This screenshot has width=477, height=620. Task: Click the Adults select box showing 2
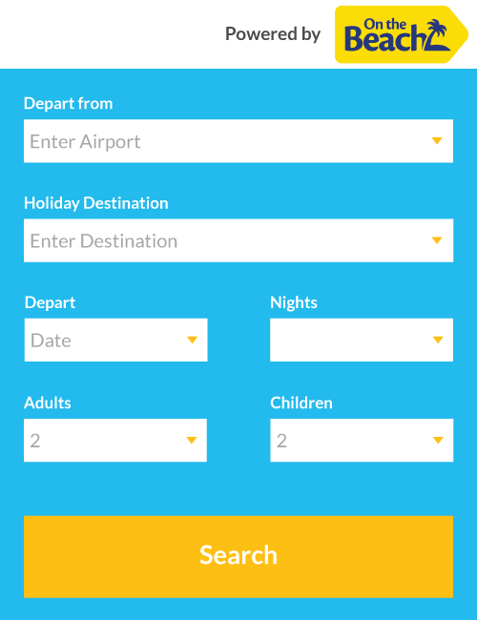click(115, 440)
